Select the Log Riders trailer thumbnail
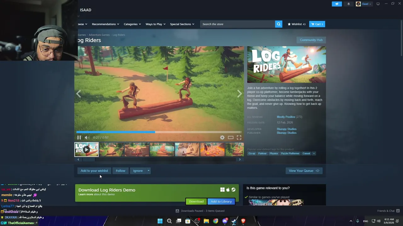 point(86,149)
